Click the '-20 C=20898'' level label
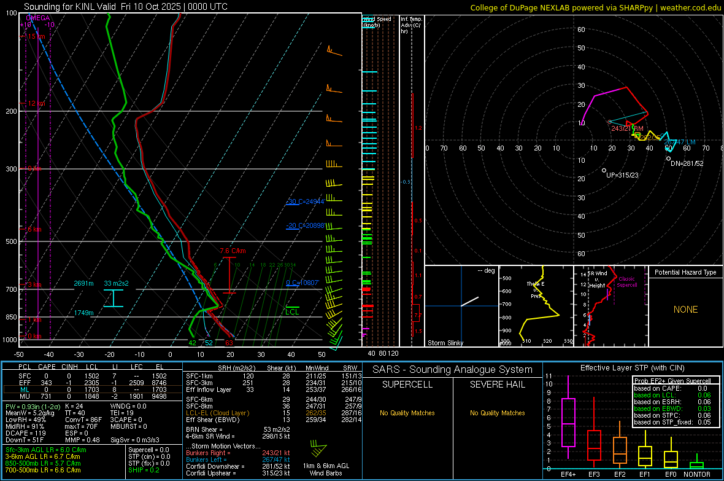724x481 pixels. (305, 225)
